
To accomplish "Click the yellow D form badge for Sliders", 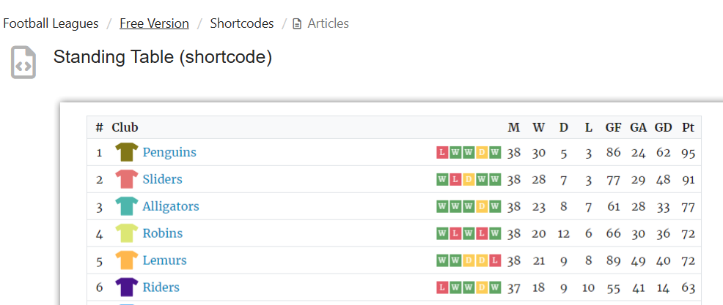I will point(469,179).
